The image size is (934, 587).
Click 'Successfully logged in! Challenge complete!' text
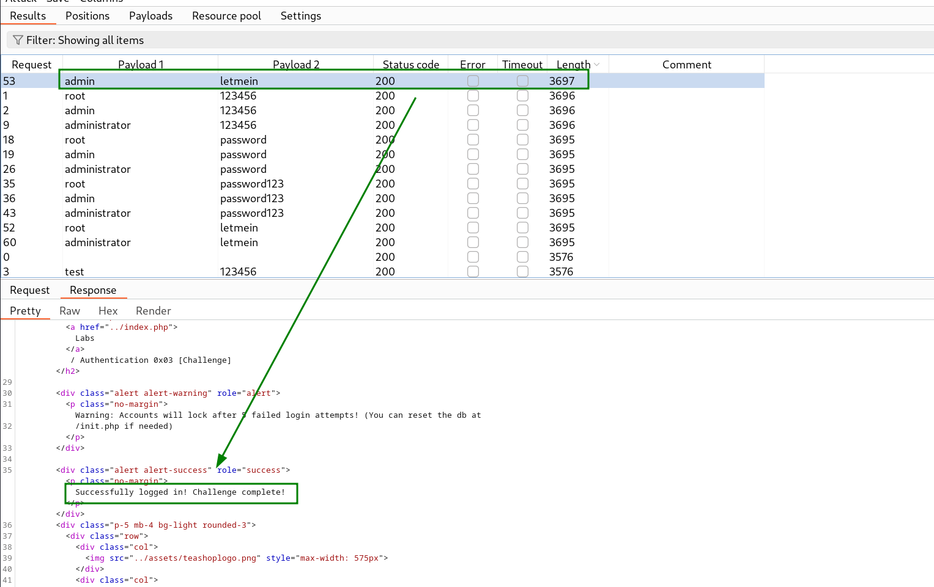coord(180,492)
